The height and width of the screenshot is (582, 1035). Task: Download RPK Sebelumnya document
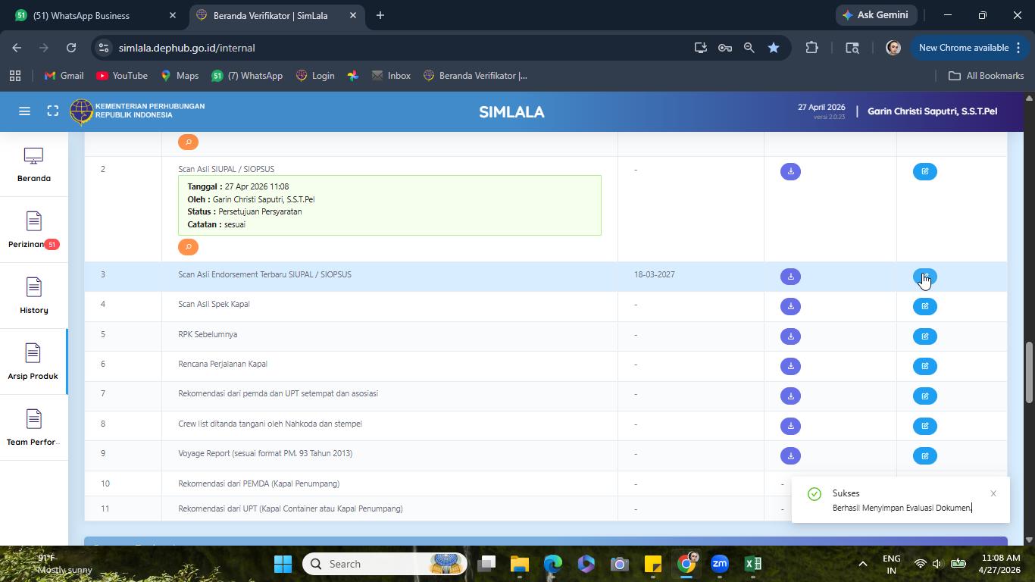click(x=790, y=336)
